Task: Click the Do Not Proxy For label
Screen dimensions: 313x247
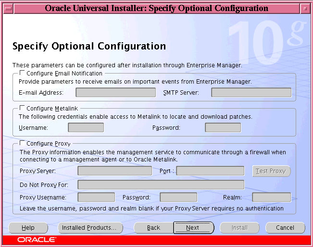Action: click(44, 185)
